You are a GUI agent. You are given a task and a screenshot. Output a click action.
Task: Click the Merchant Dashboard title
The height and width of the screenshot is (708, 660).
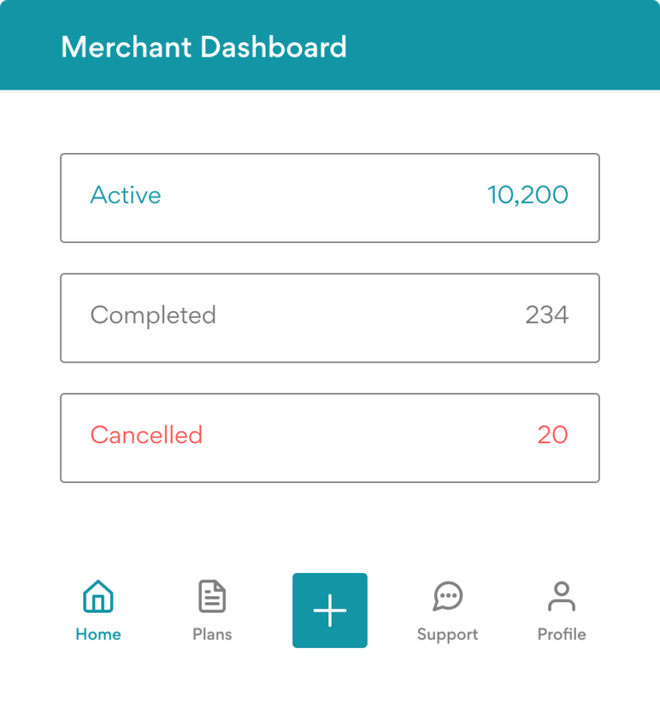point(204,46)
